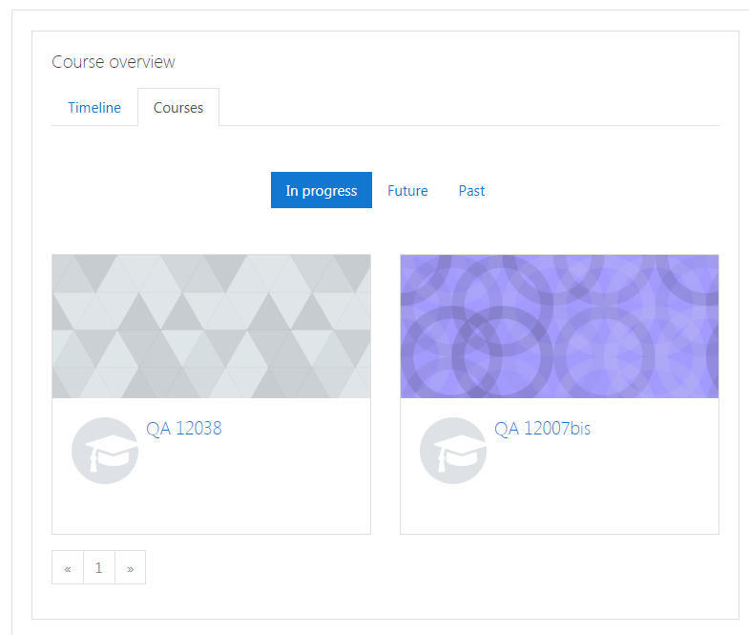Select page 1 in pagination
The image size is (749, 635).
click(x=99, y=567)
